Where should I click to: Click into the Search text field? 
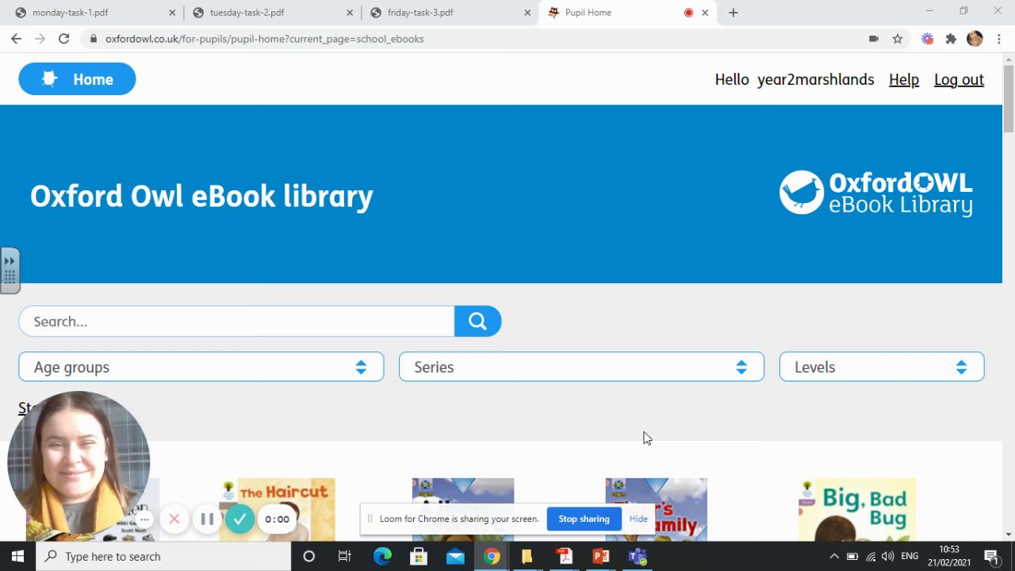click(x=236, y=321)
